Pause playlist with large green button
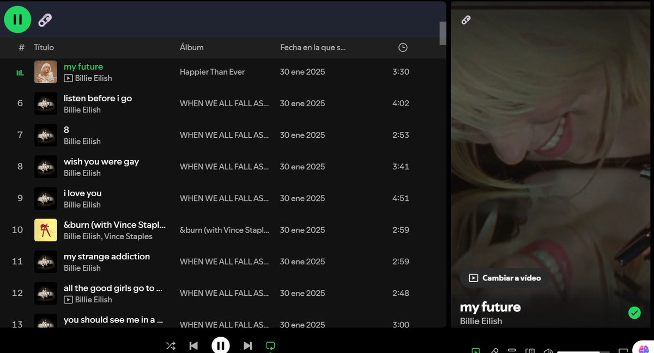 tap(18, 20)
